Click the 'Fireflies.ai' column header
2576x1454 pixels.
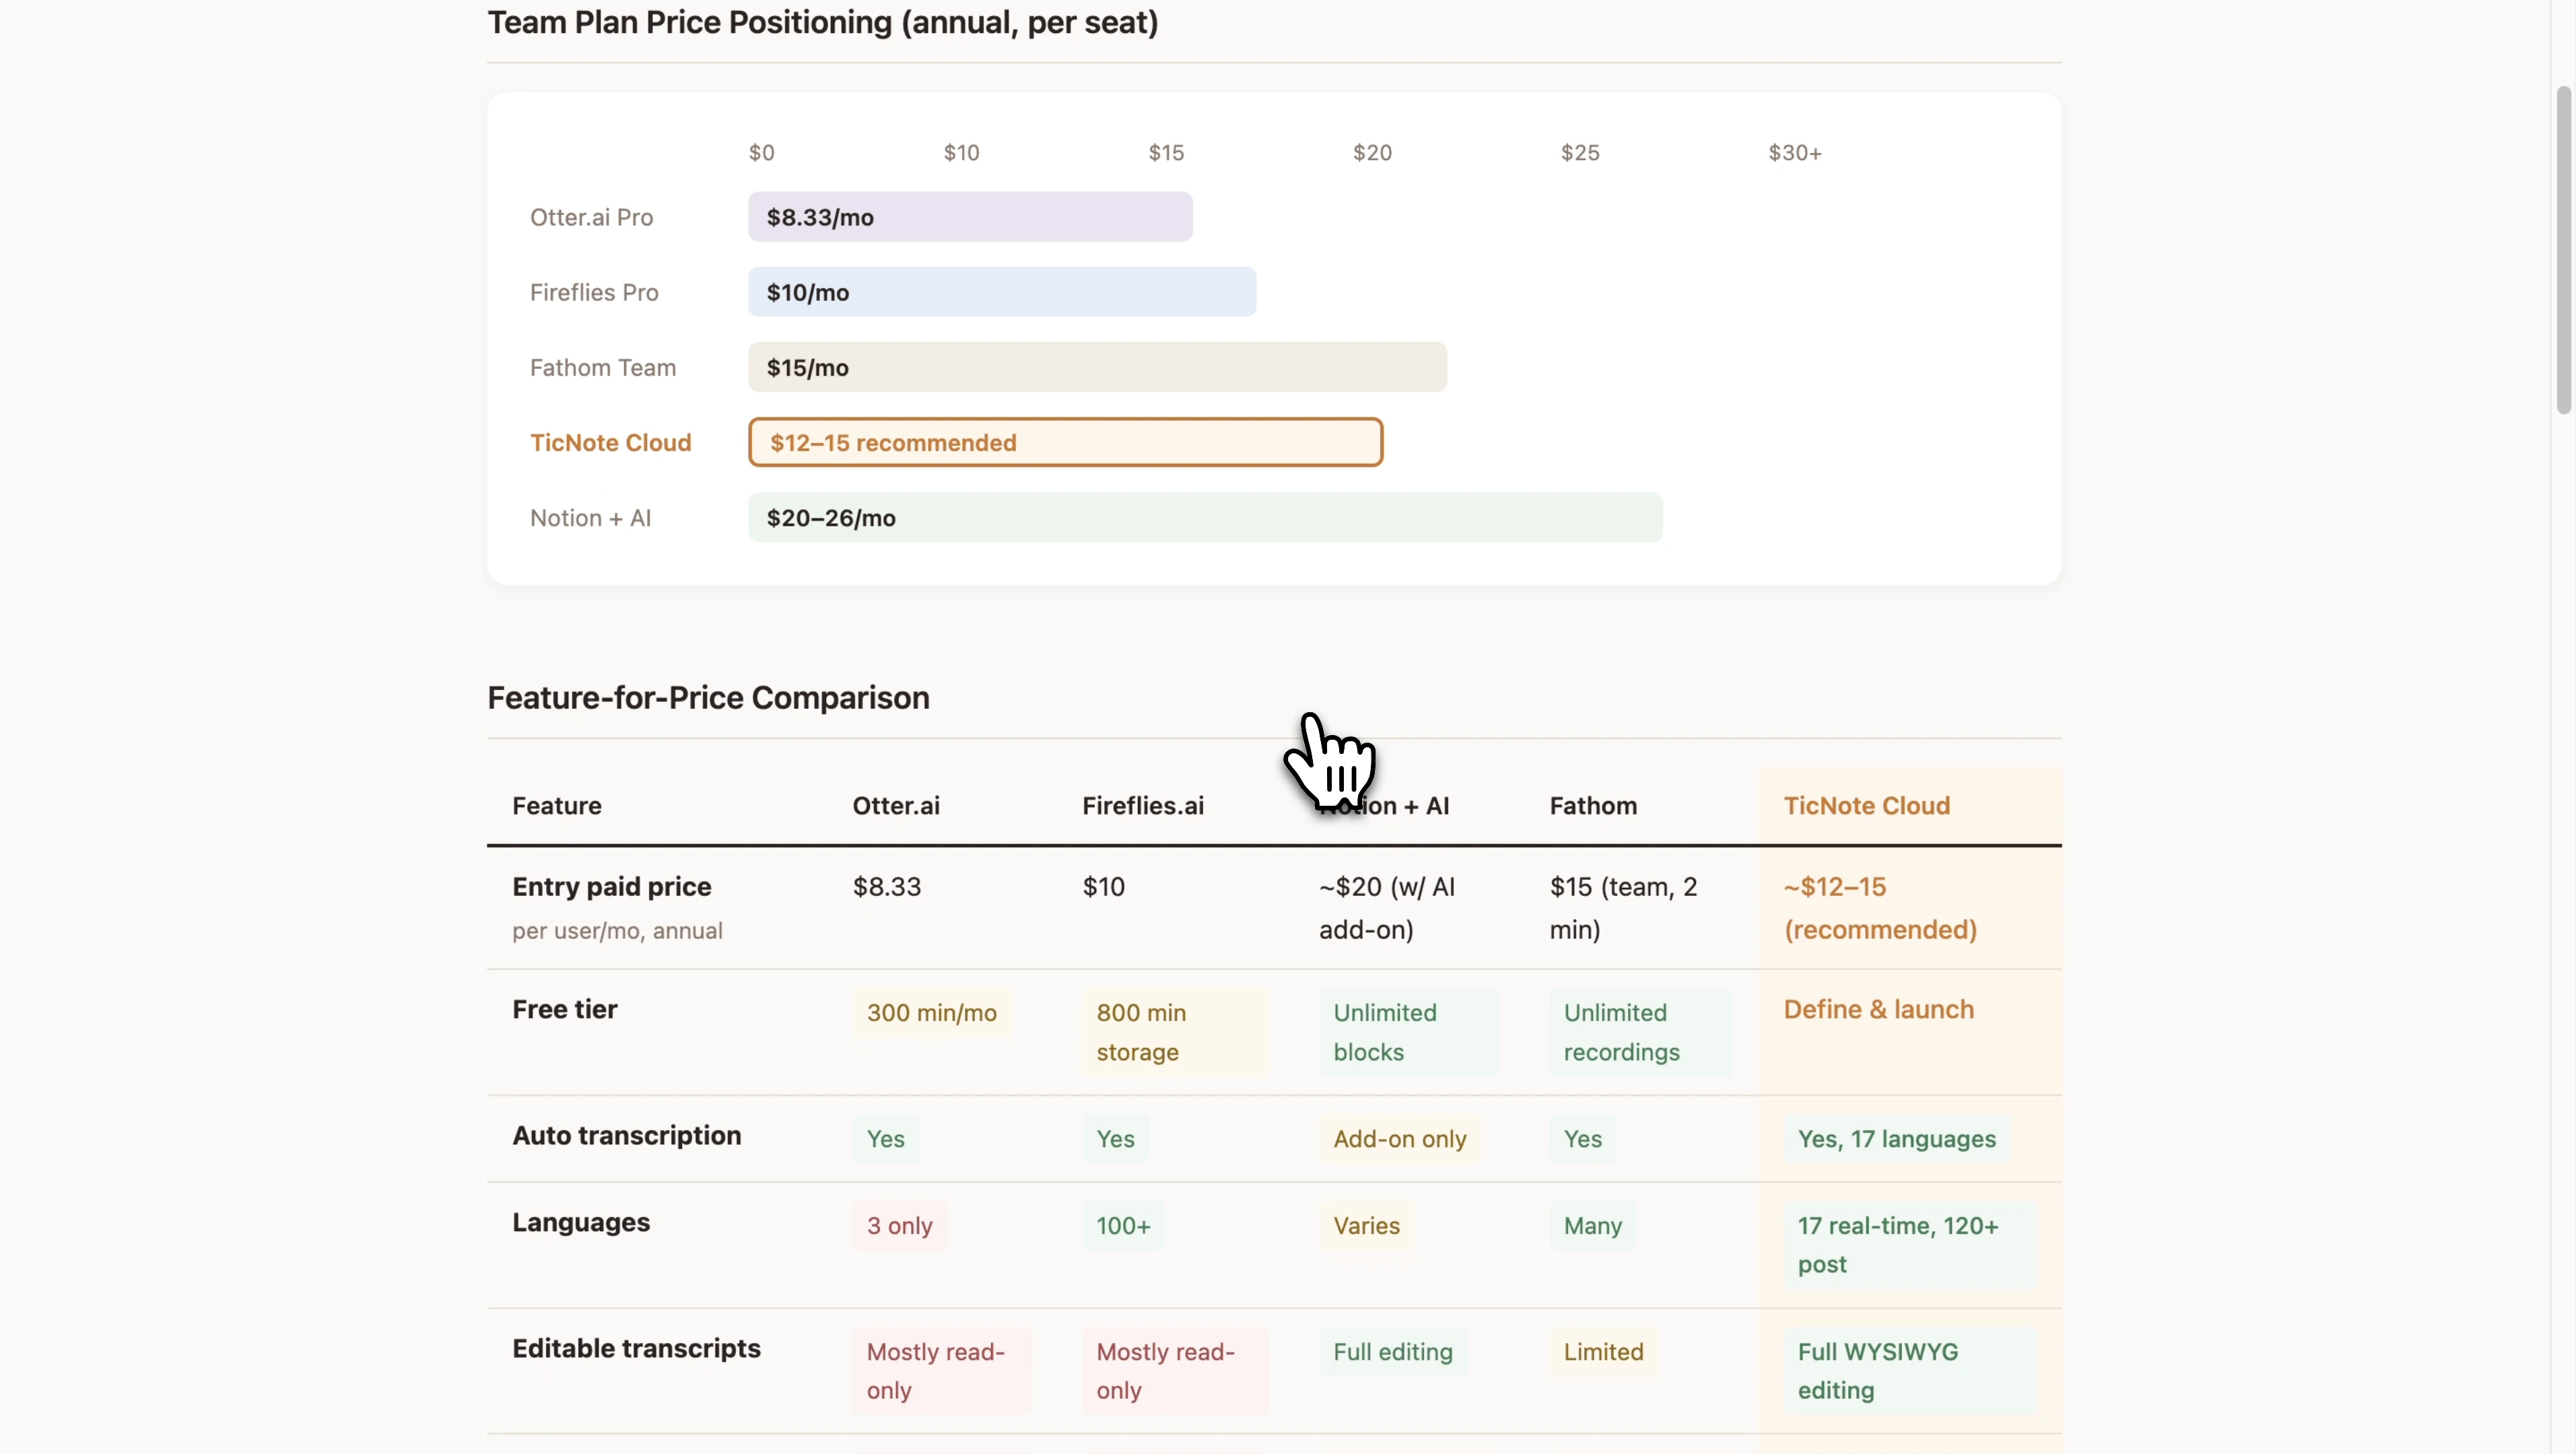click(1143, 805)
